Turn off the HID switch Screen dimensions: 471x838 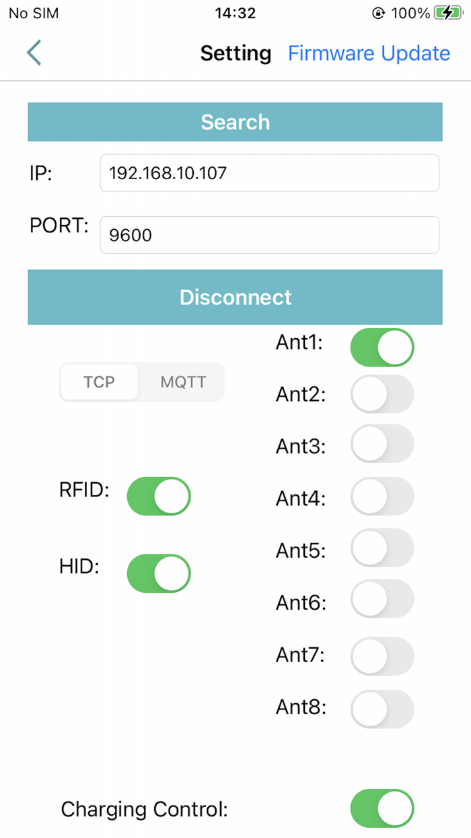point(159,573)
